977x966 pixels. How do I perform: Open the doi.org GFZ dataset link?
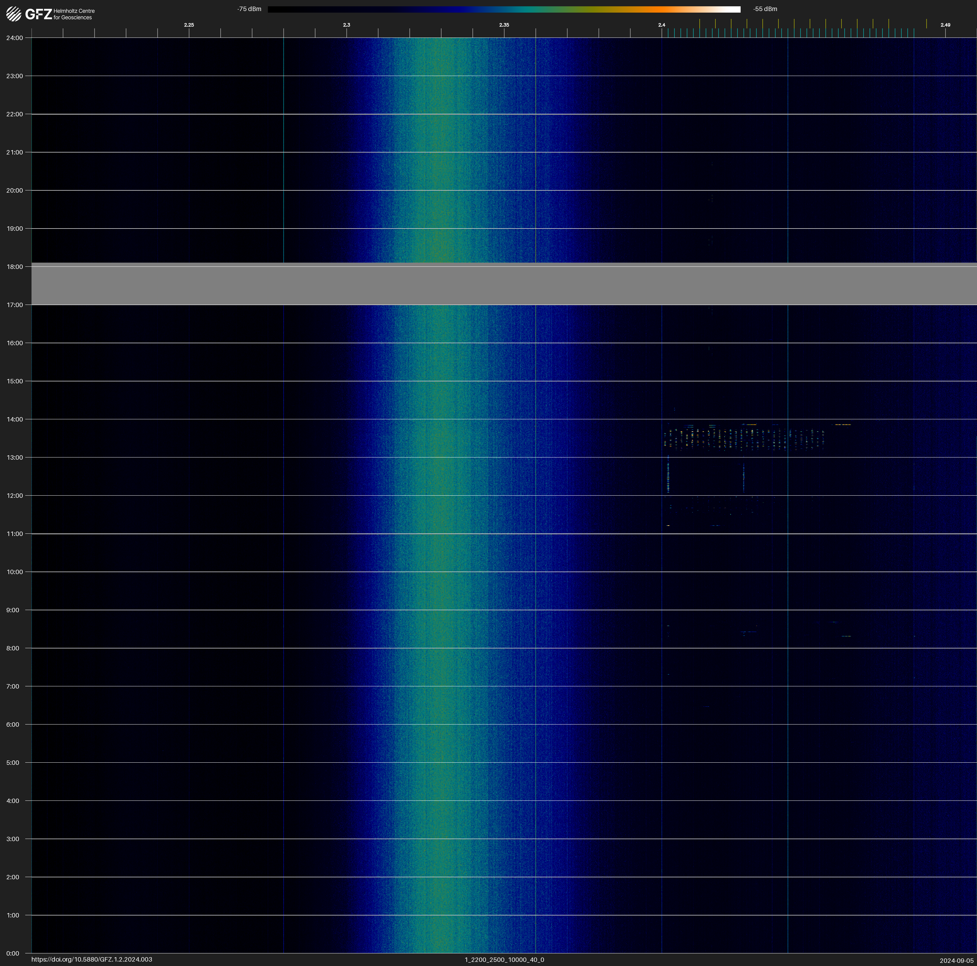pos(91,959)
